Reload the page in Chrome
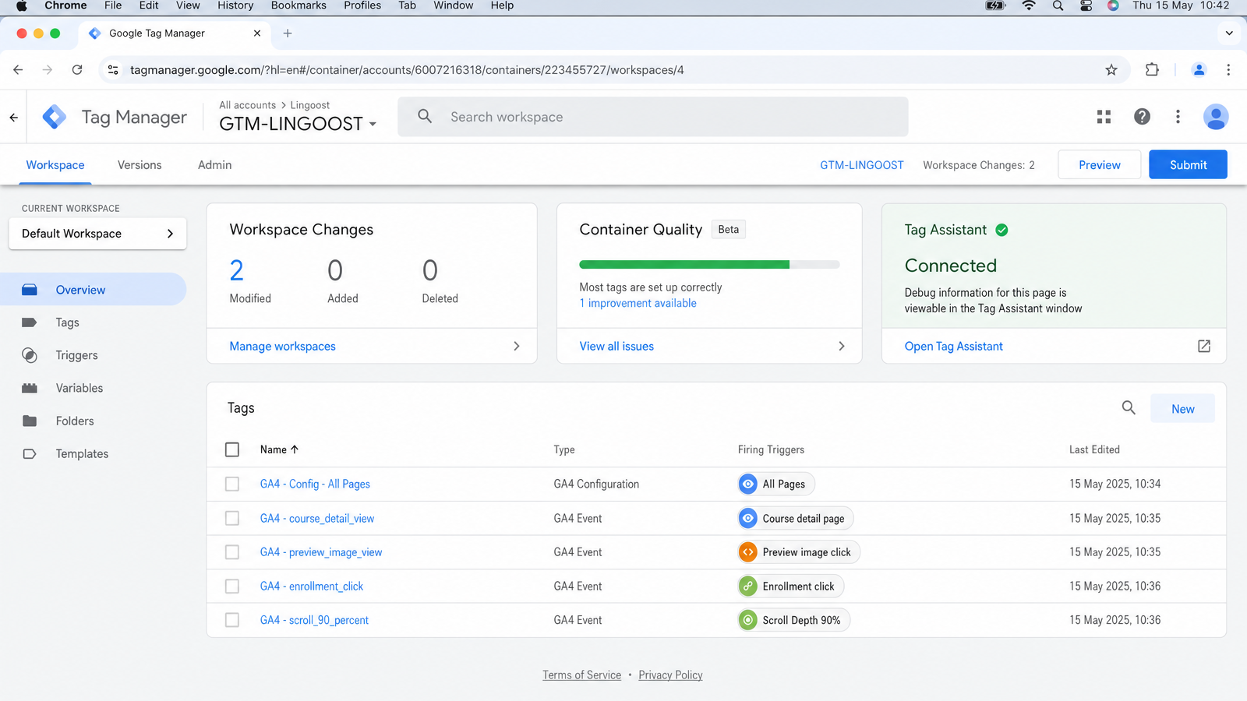The width and height of the screenshot is (1247, 701). 77,69
